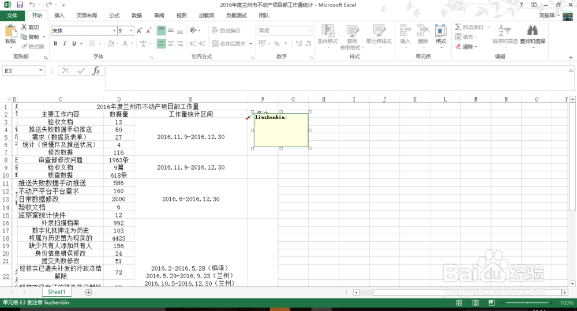
Task: Open the File tab
Action: coord(12,16)
